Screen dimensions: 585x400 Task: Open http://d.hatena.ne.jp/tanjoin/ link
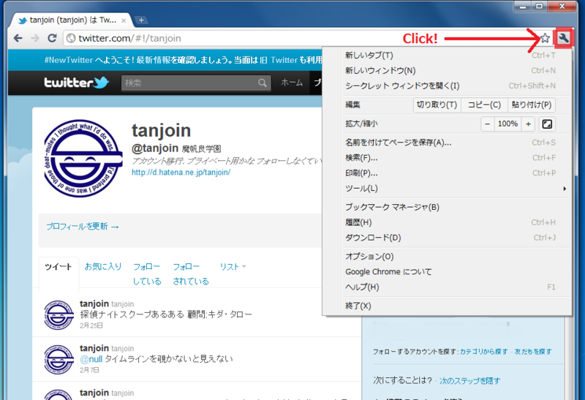tap(181, 172)
